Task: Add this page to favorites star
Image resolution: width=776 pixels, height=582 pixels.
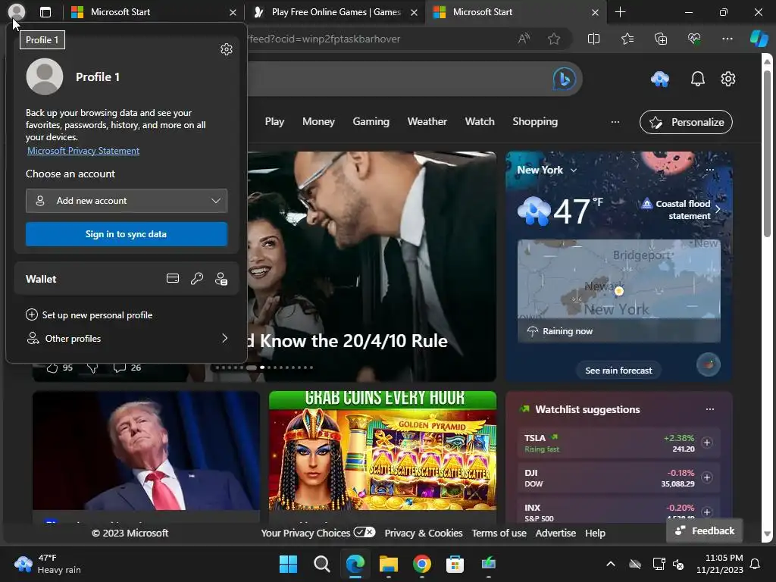Action: [554, 39]
